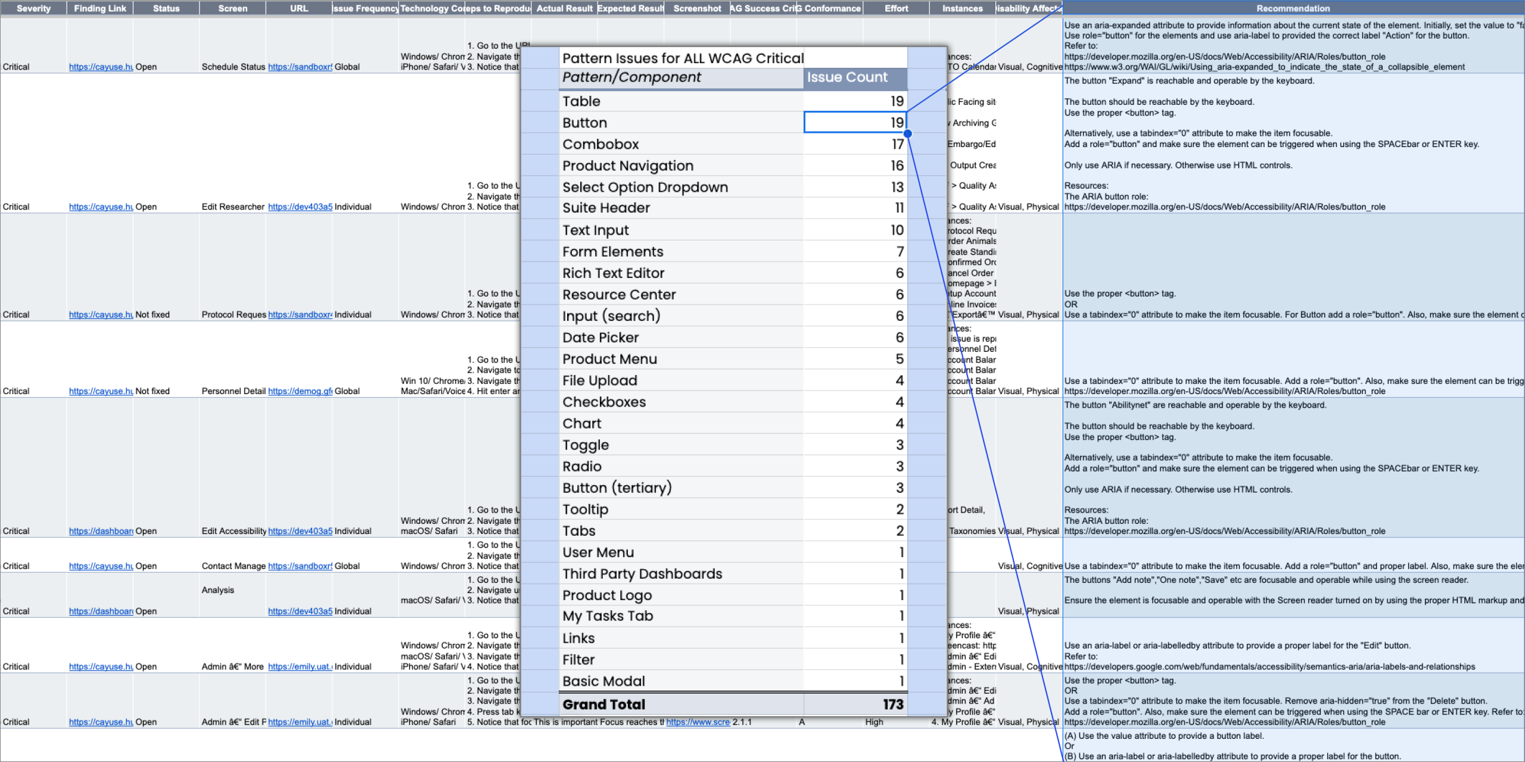Select the Rich Text Editor pattern row
Image resolution: width=1525 pixels, height=762 pixels.
click(x=681, y=273)
